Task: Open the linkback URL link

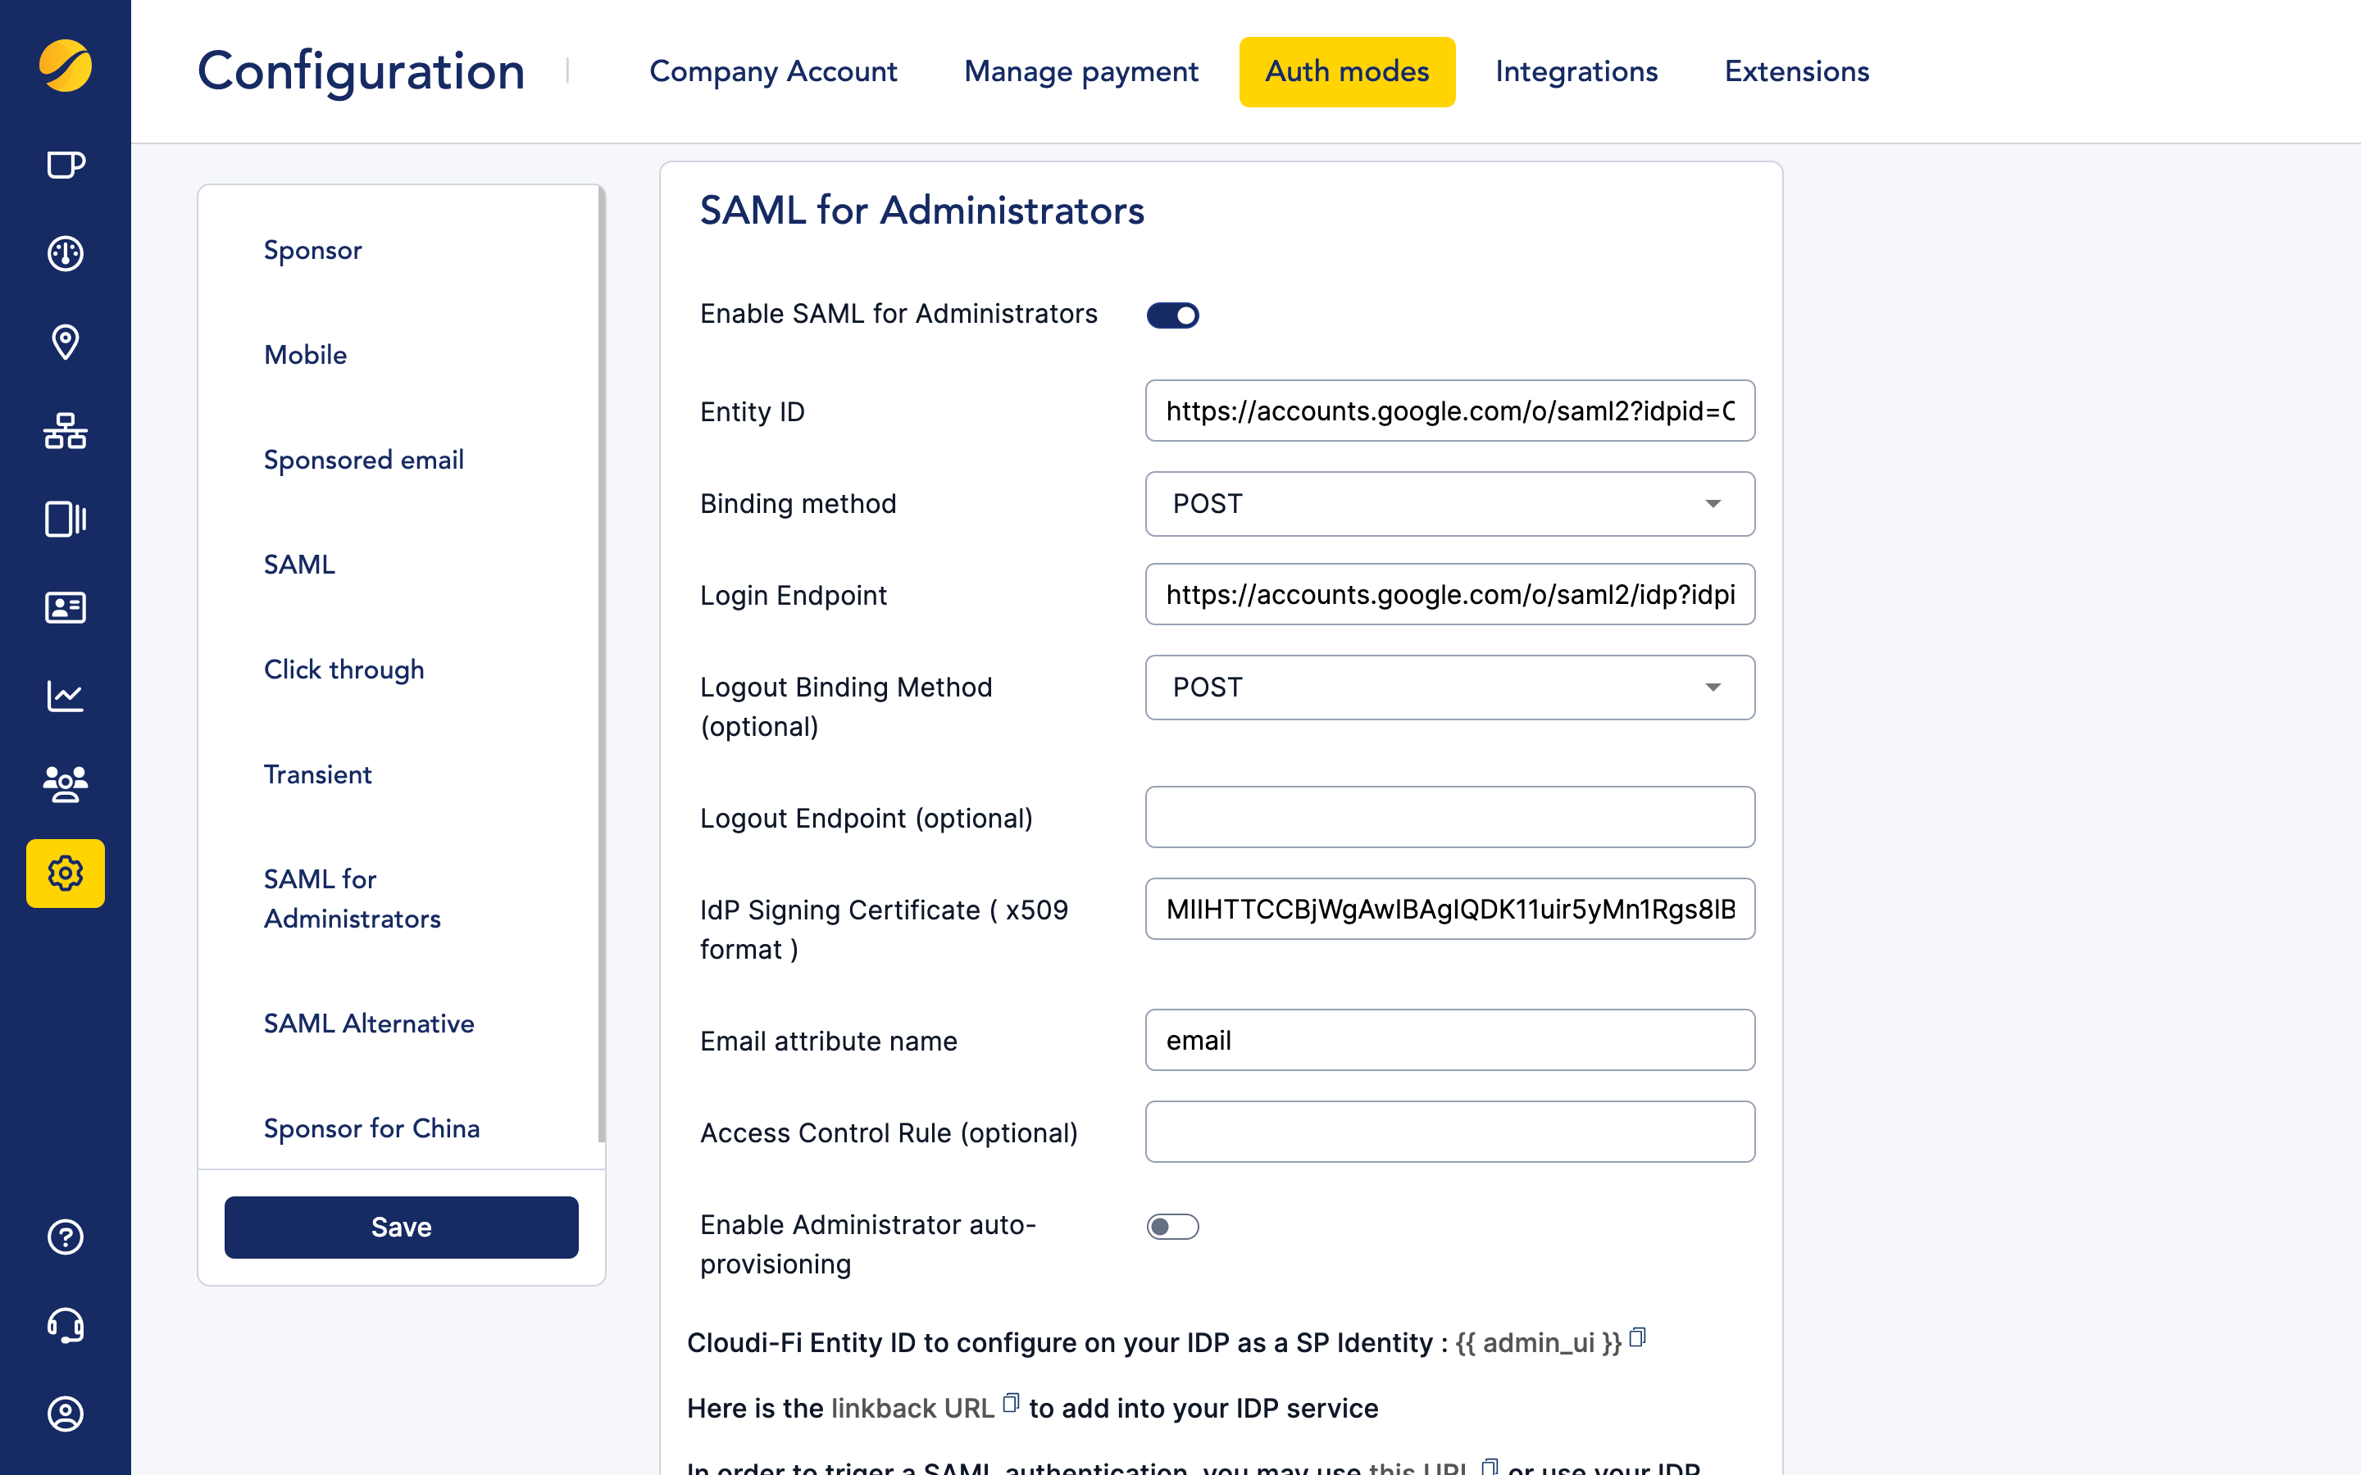Action: 909,1408
